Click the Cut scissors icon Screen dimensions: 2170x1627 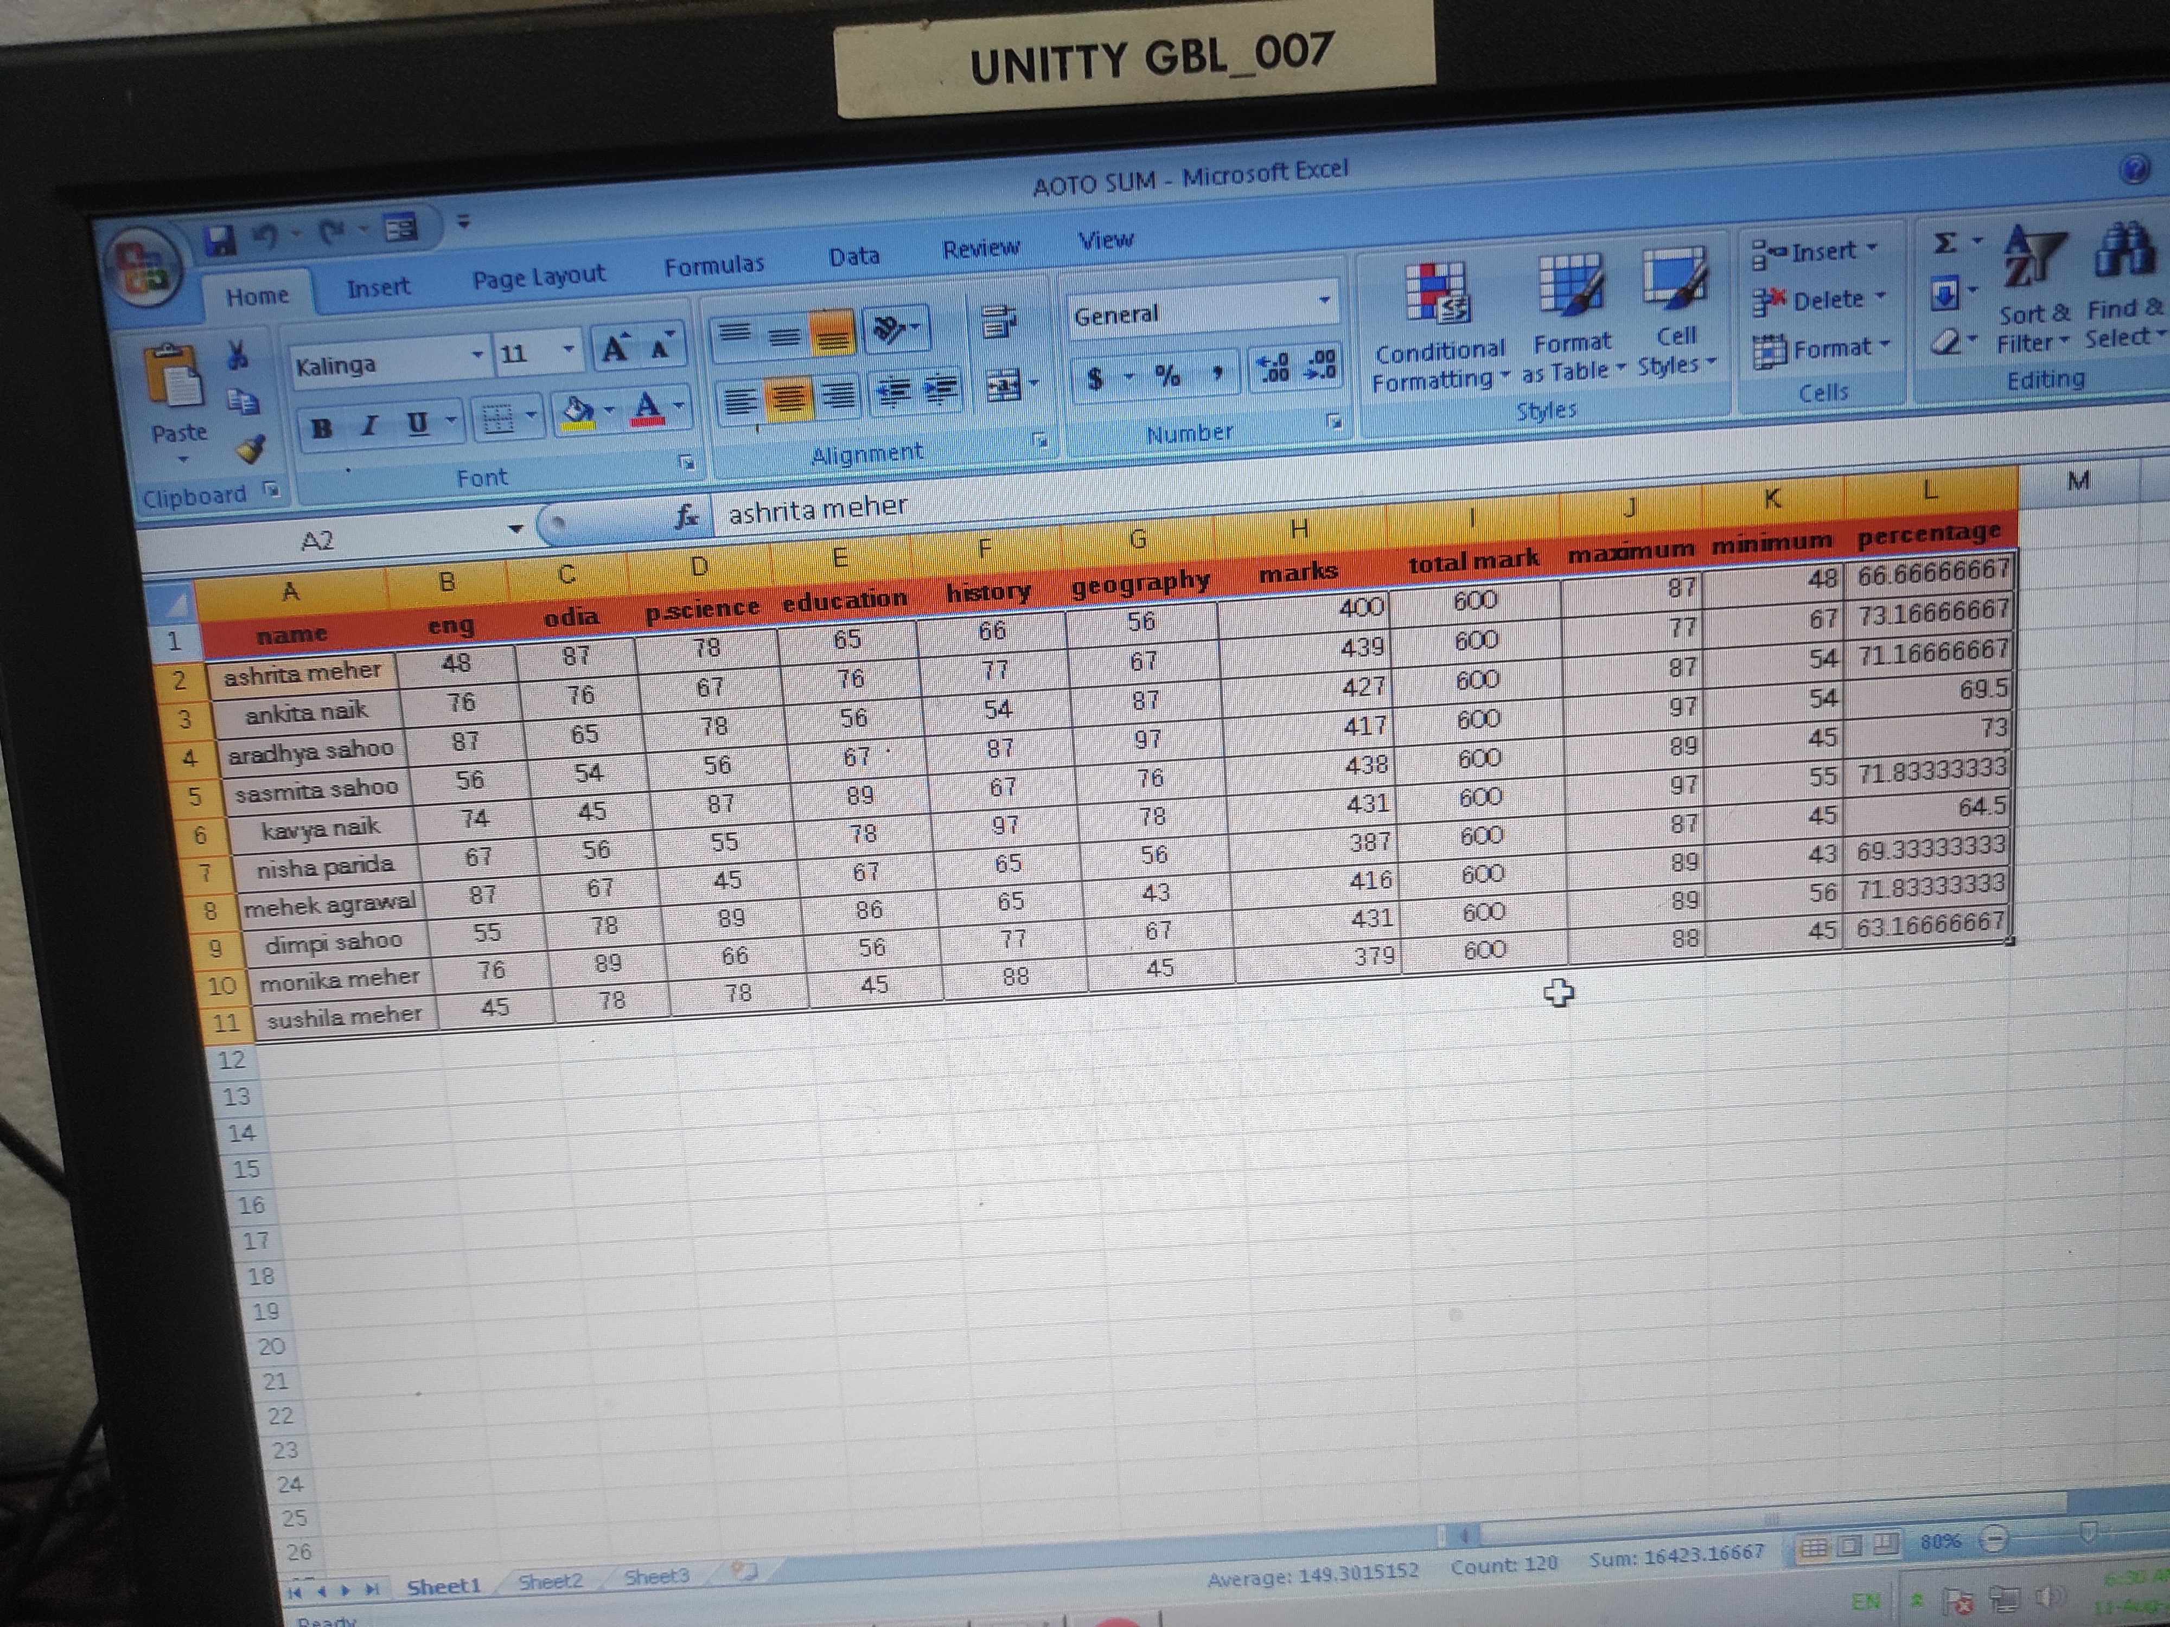[x=237, y=355]
